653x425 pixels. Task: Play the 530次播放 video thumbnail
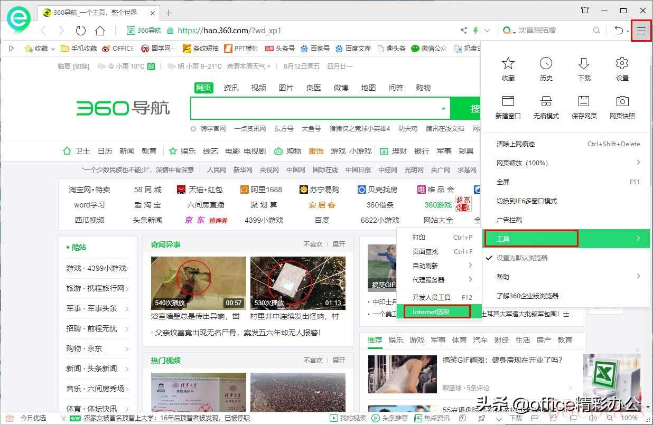tap(298, 283)
